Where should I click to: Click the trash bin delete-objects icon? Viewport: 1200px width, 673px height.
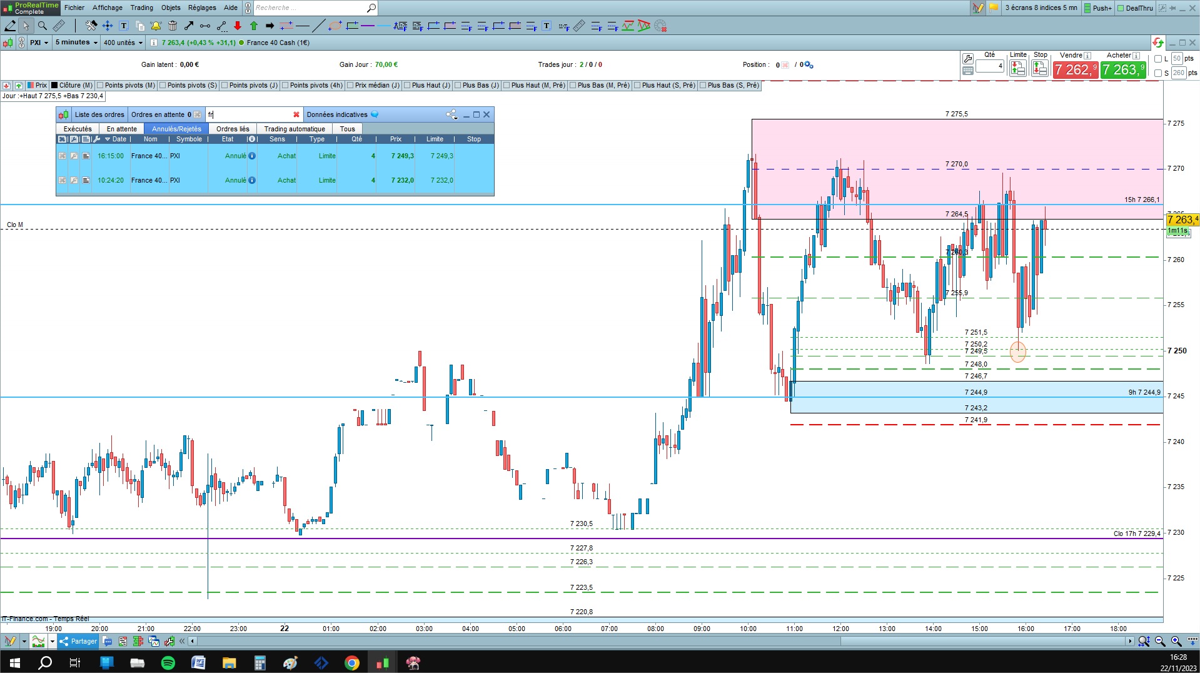pyautogui.click(x=173, y=26)
